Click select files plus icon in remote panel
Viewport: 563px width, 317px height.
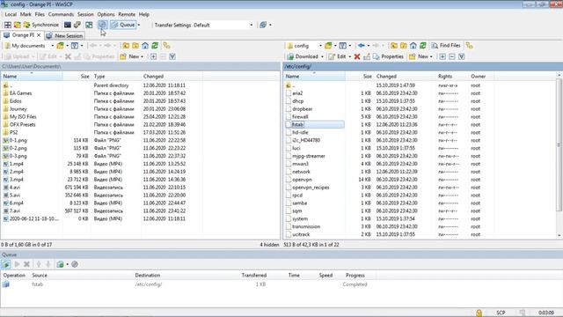442,56
